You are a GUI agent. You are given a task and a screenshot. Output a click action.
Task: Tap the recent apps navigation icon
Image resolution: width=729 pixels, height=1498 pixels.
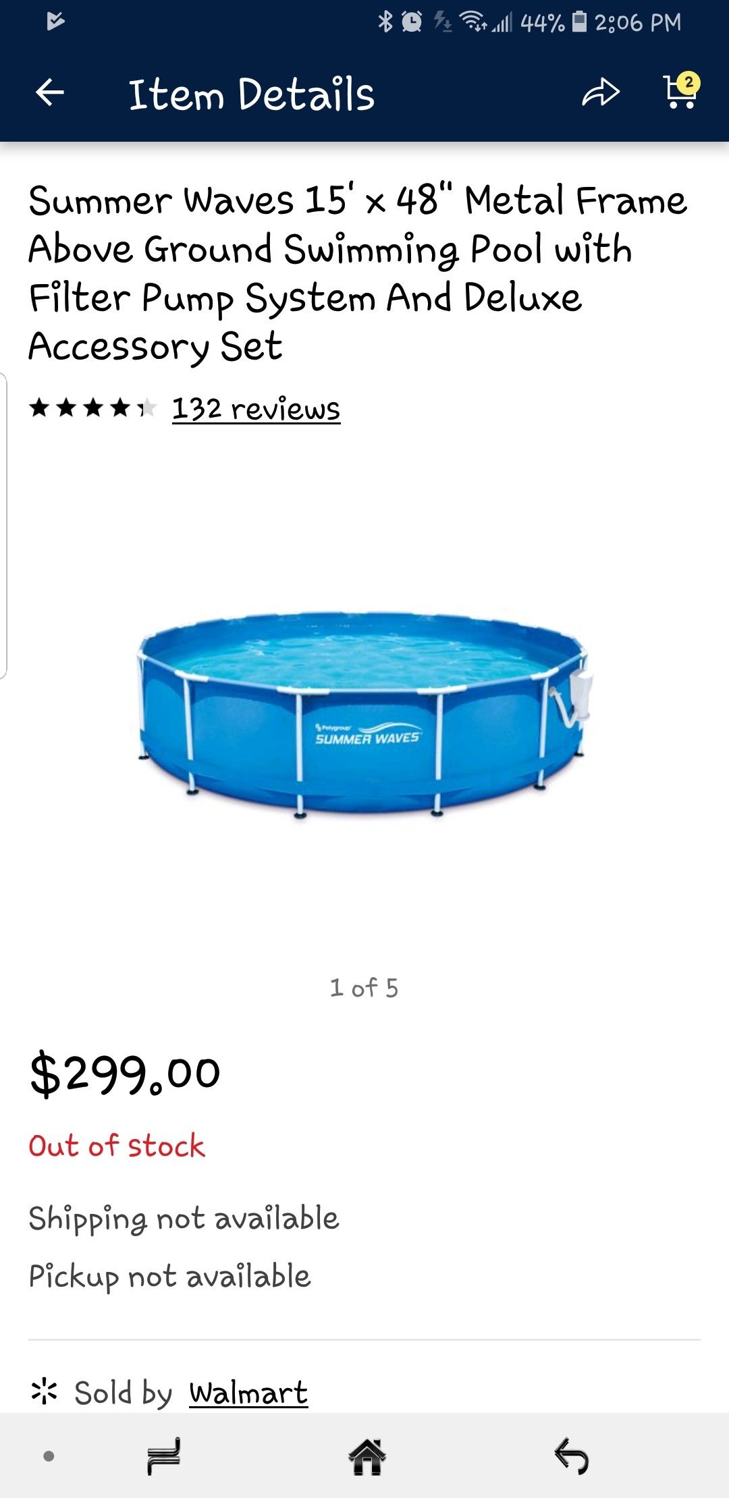[x=164, y=1456]
